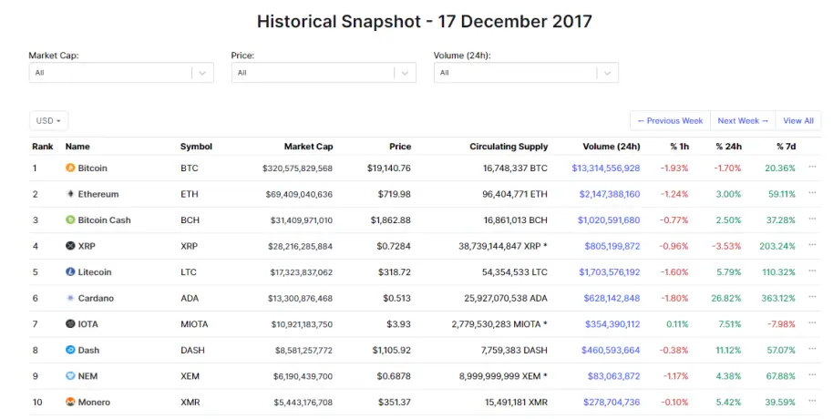Viewport: 833px width, 419px height.
Task: Open the more options menu for Ethereum row
Action: 812,193
